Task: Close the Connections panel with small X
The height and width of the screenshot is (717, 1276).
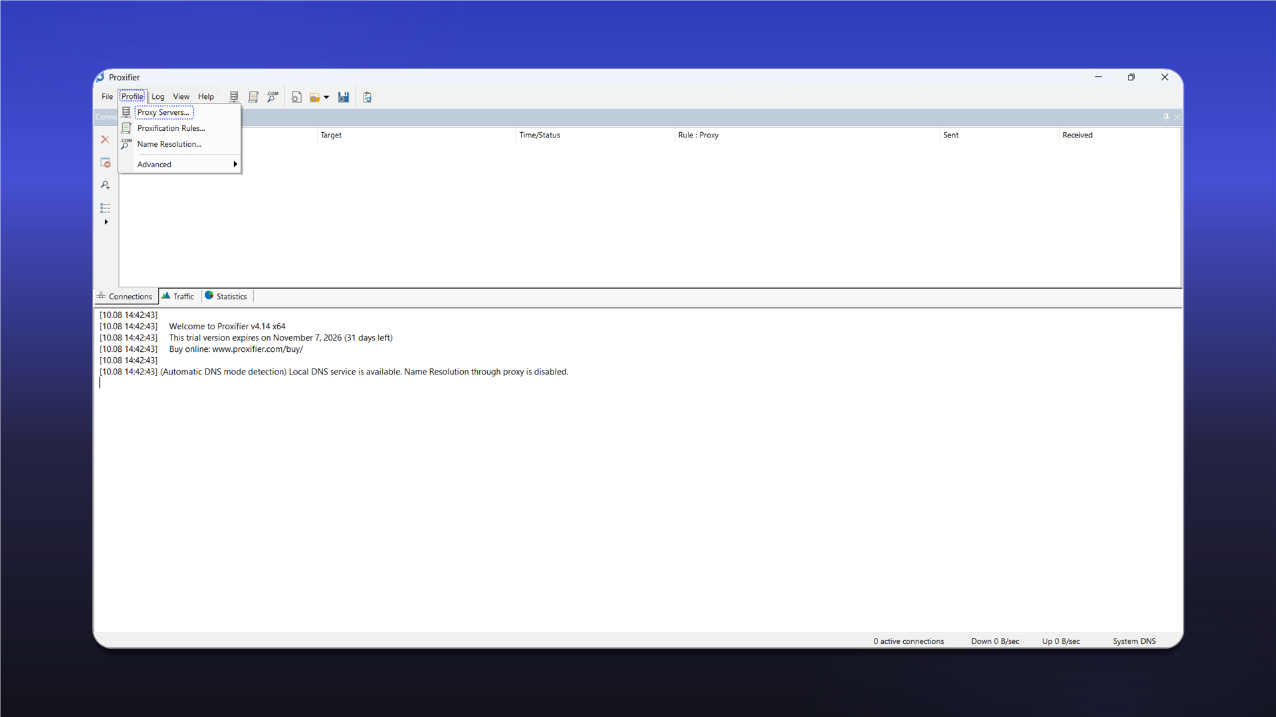Action: click(1177, 117)
